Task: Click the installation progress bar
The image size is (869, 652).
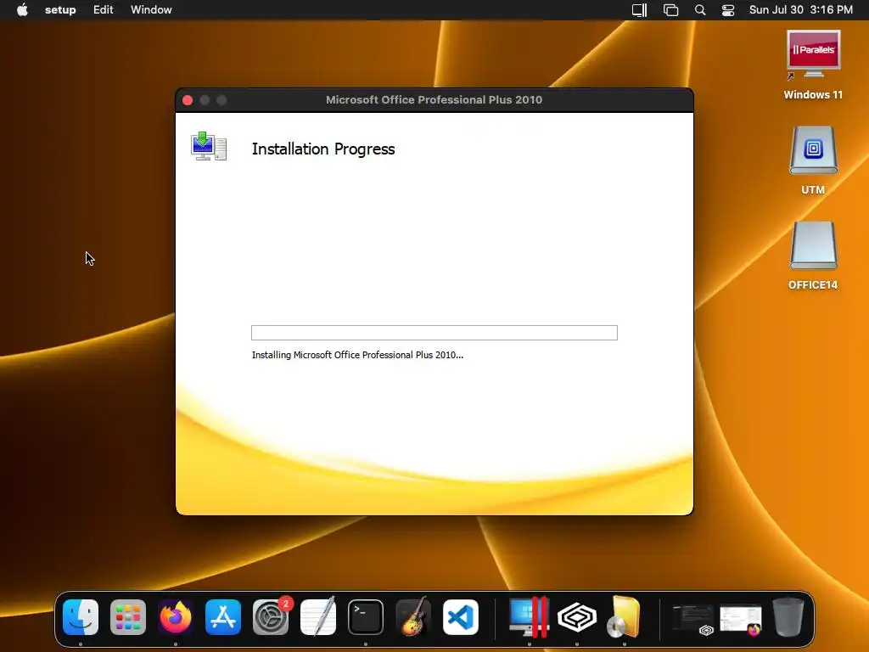Action: (434, 333)
